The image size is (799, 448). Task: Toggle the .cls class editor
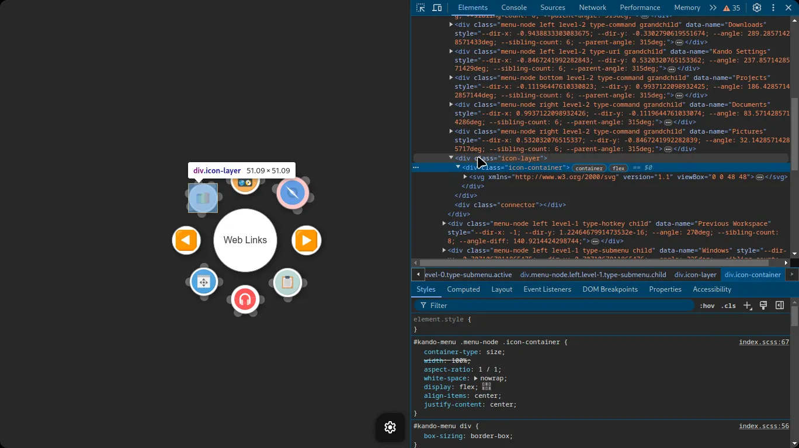point(728,306)
